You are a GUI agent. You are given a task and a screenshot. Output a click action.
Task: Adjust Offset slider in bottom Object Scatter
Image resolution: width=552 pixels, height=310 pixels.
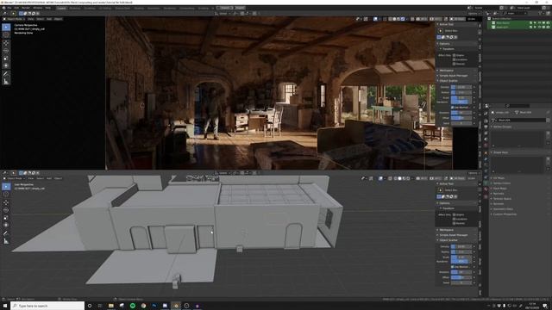coord(461,277)
